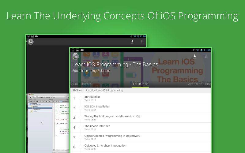The width and height of the screenshot is (245, 153).
Task: Click the Video 13:35 duration text
Action: (90, 149)
